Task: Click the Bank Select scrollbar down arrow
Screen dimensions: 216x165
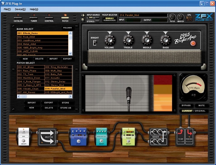Action: pos(71,53)
